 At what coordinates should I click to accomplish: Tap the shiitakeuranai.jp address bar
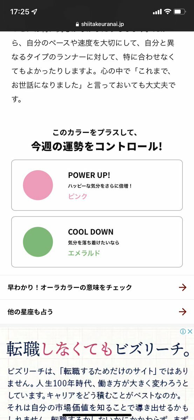point(100,25)
